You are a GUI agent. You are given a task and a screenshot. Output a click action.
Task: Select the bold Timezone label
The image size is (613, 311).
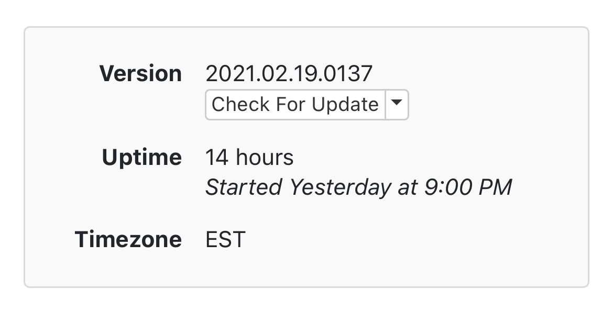pyautogui.click(x=128, y=240)
